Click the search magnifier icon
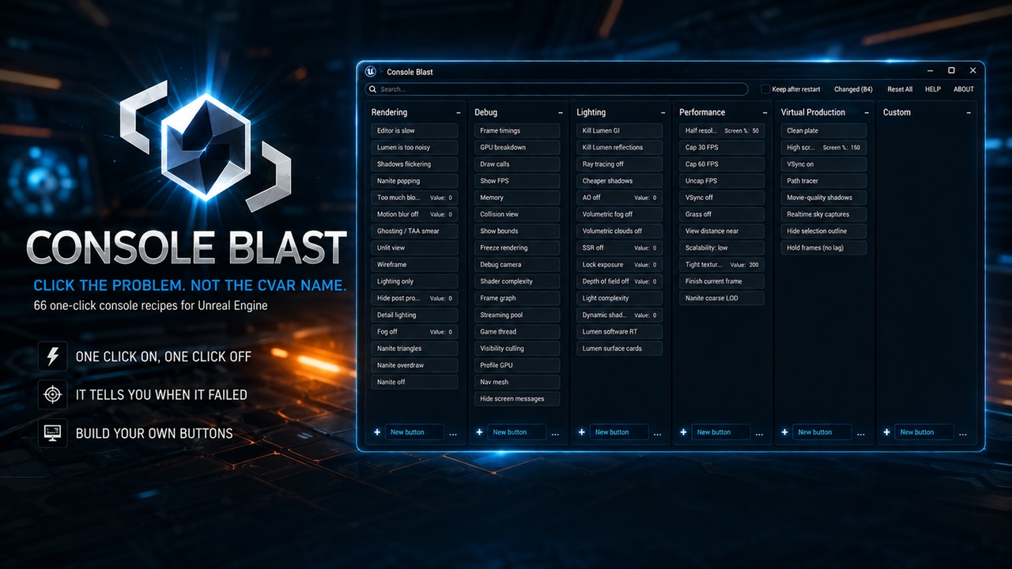This screenshot has width=1012, height=569. click(374, 89)
